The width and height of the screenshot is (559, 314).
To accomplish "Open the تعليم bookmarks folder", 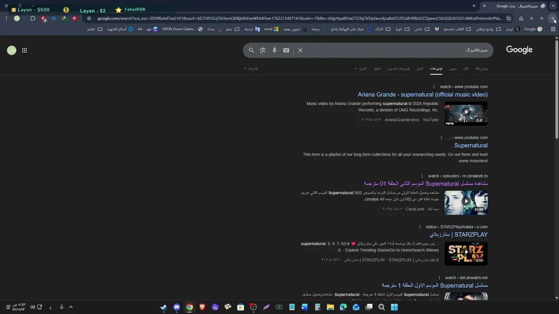I will (94, 29).
